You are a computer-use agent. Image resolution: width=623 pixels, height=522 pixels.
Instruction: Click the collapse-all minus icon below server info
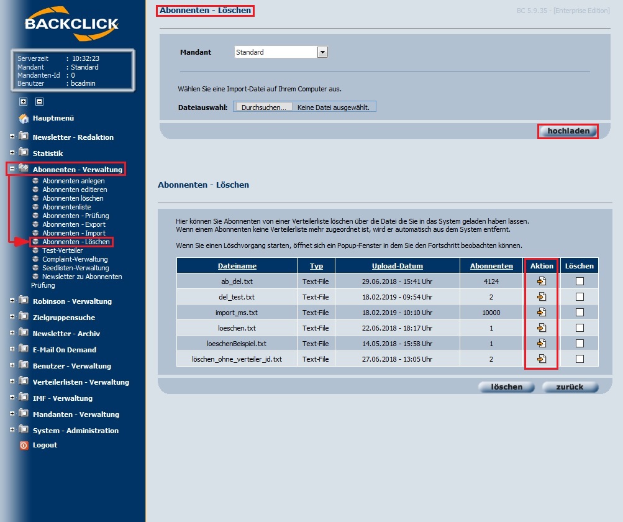[39, 101]
